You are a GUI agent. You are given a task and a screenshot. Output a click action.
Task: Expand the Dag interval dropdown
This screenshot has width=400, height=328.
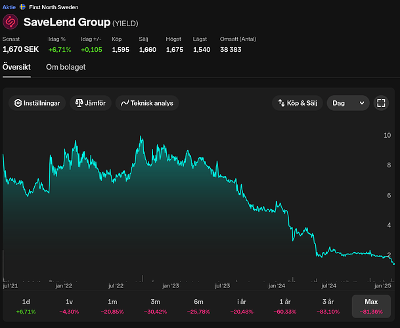click(x=348, y=103)
